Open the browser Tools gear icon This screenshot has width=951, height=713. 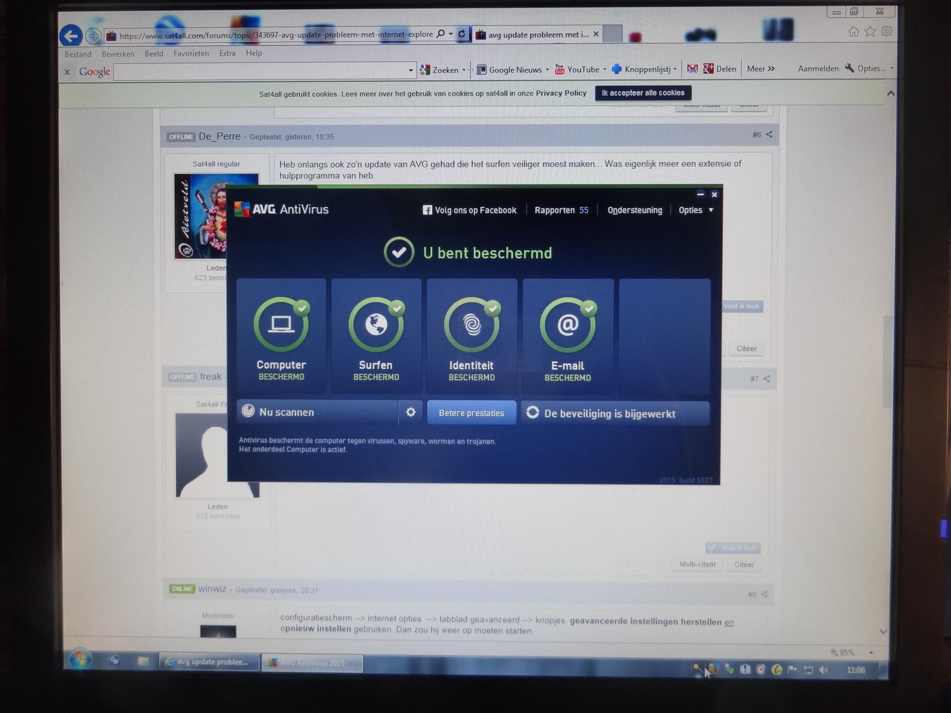click(886, 31)
